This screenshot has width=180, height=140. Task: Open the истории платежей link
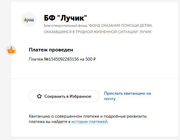click(x=89, y=122)
